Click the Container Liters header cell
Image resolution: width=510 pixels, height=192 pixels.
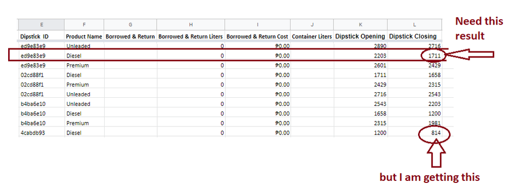(x=312, y=36)
